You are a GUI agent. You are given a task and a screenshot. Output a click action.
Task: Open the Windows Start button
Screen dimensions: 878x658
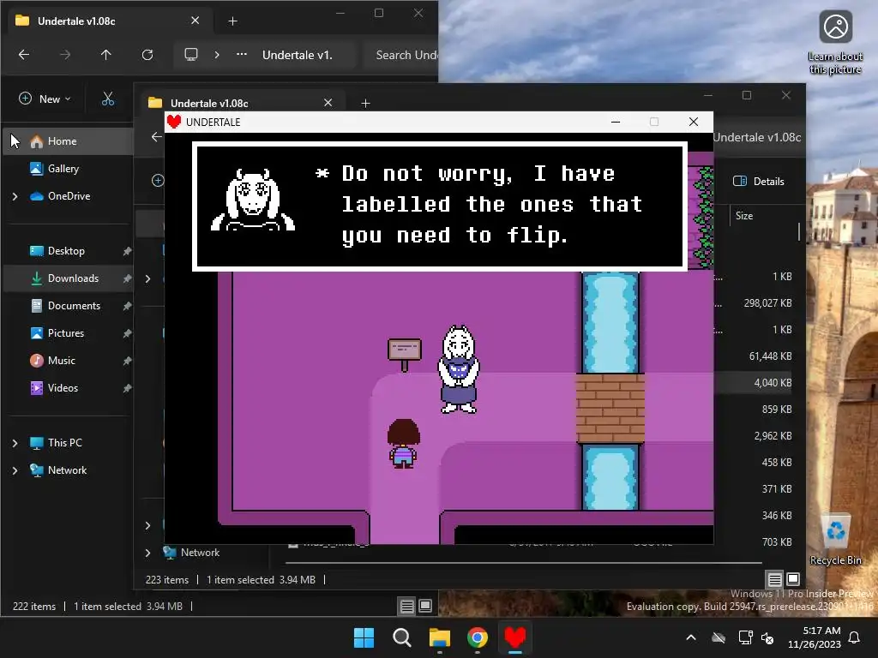(364, 637)
